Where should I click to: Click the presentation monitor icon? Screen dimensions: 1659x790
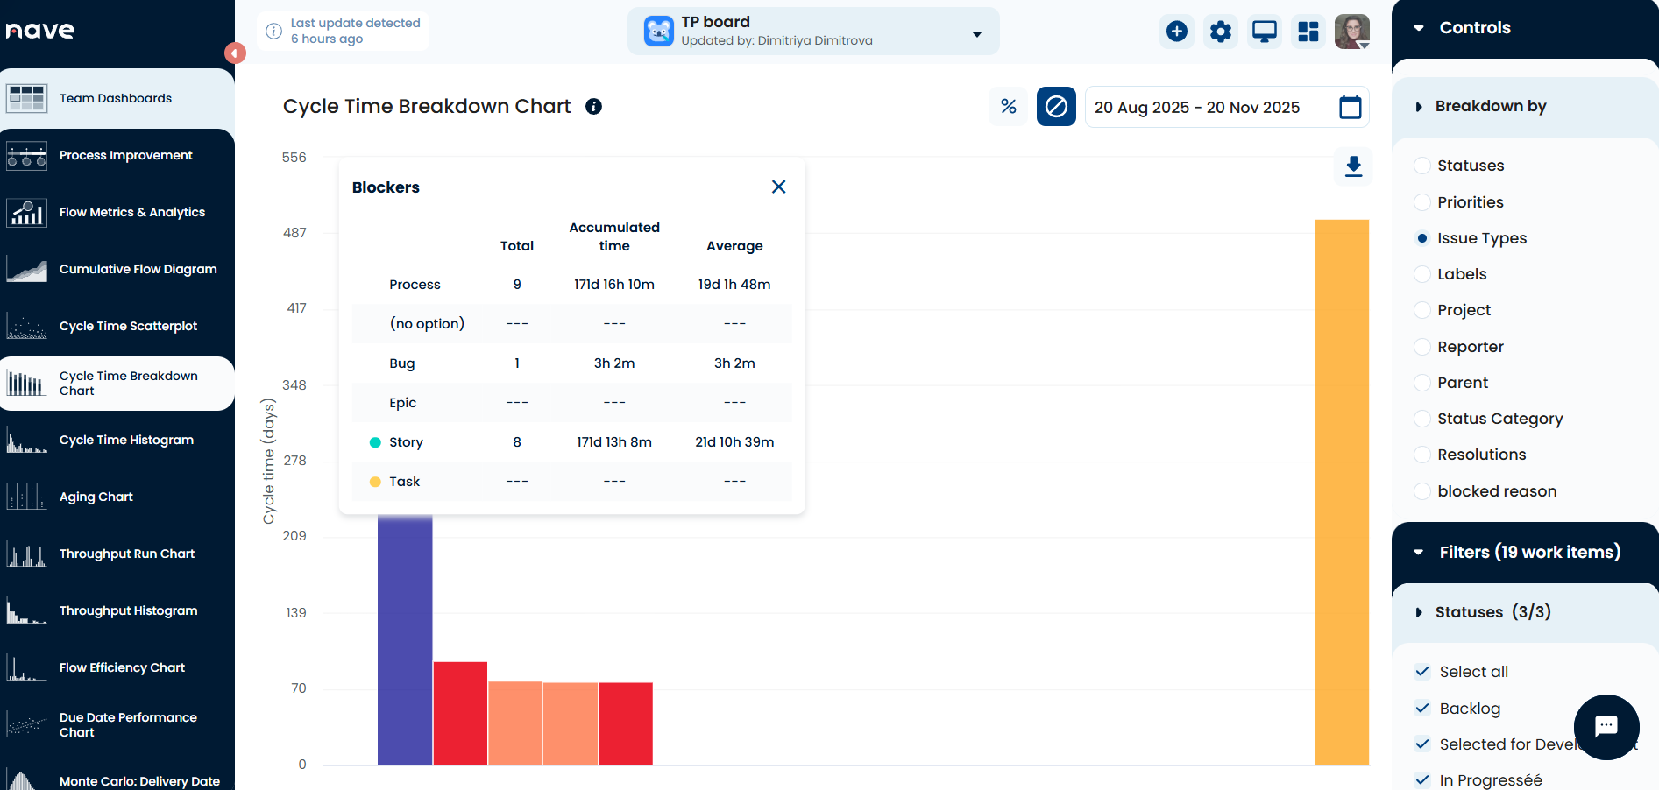pos(1264,32)
